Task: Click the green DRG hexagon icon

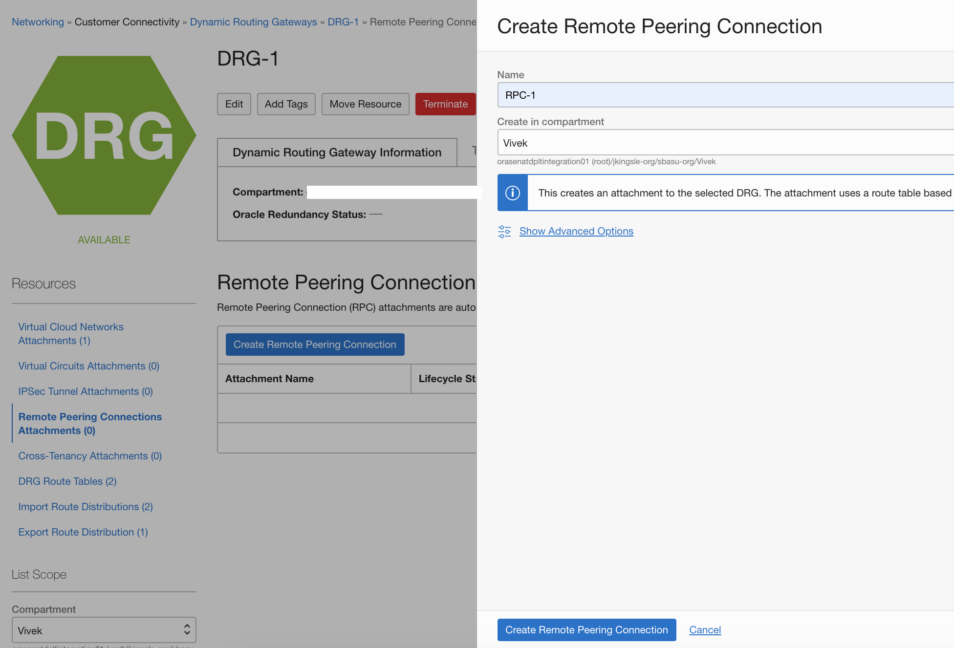Action: [104, 135]
